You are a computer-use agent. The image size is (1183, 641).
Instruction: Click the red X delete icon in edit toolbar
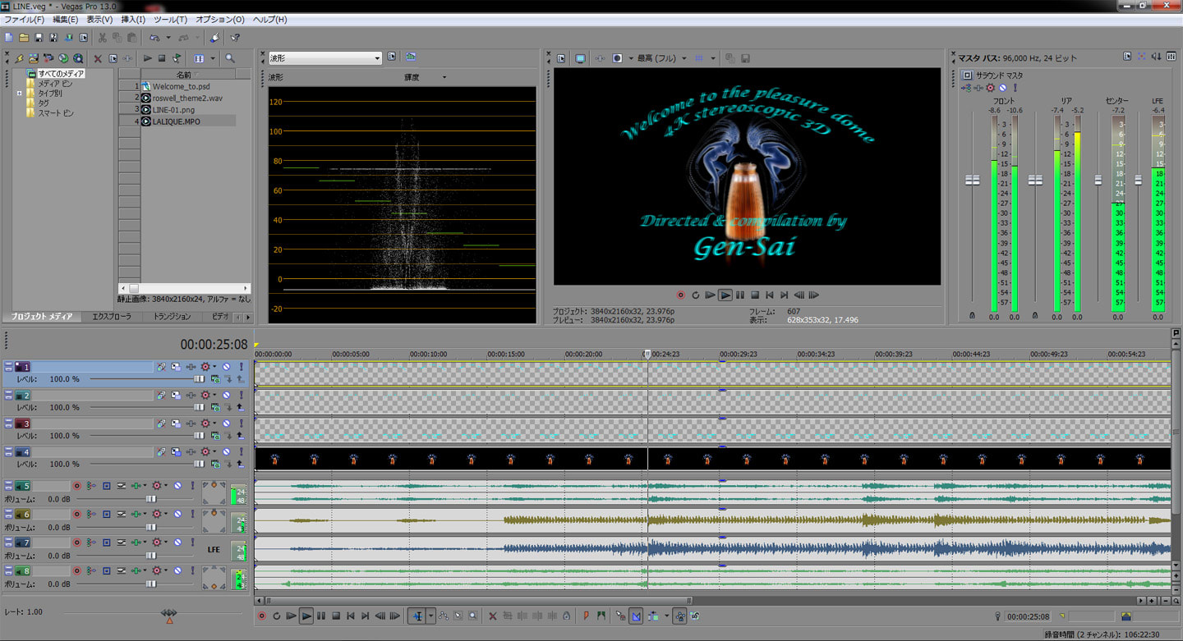click(493, 616)
